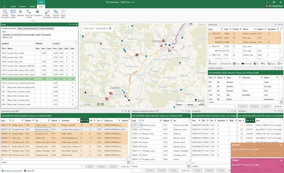284x173 pixels.
Task: Open Návaznosti panel options dropdown arrow
Action: click(x=276, y=24)
